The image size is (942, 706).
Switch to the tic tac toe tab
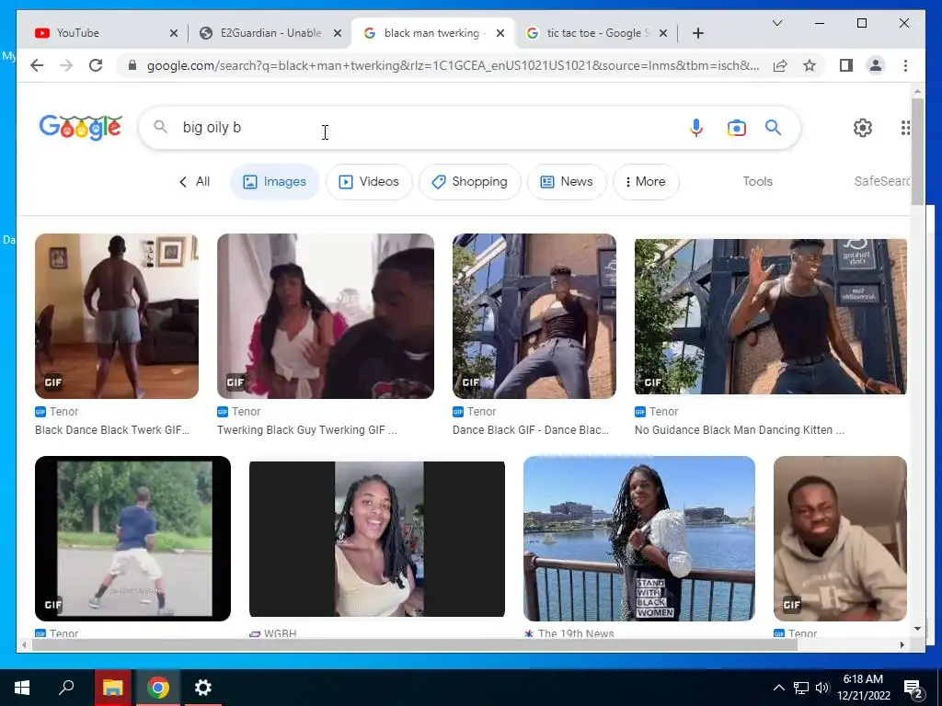[595, 33]
